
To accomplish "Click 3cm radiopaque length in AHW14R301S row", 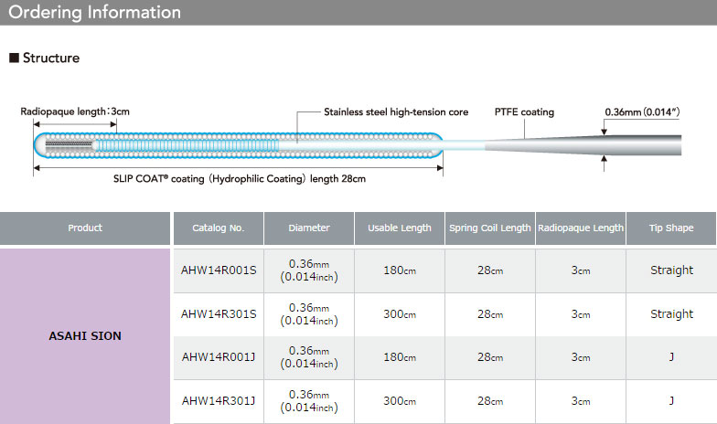I will 581,314.
